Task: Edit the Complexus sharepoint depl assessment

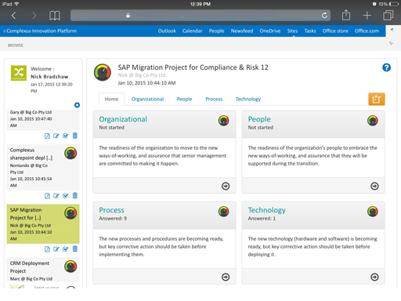Action: (56, 196)
